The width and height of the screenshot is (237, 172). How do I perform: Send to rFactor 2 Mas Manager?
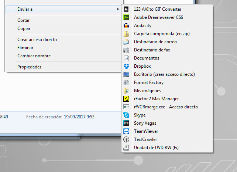pos(167,99)
